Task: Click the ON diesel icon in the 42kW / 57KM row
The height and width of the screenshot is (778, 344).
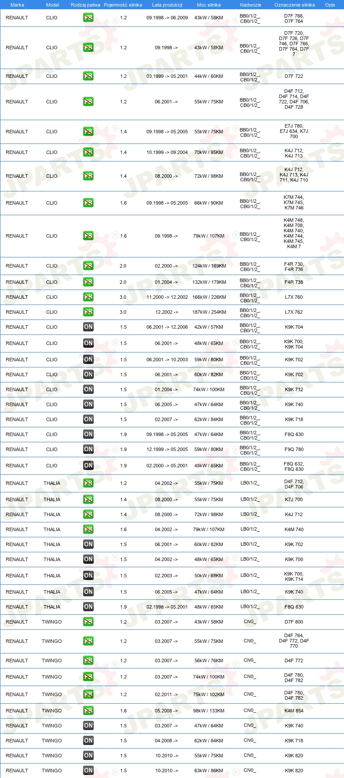Action: pos(88,327)
